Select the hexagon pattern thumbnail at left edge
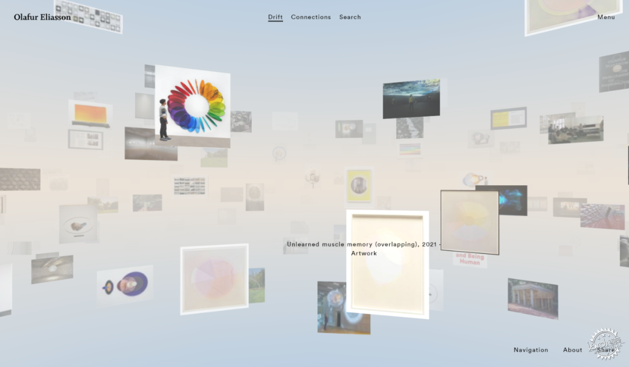 pyautogui.click(x=20, y=179)
